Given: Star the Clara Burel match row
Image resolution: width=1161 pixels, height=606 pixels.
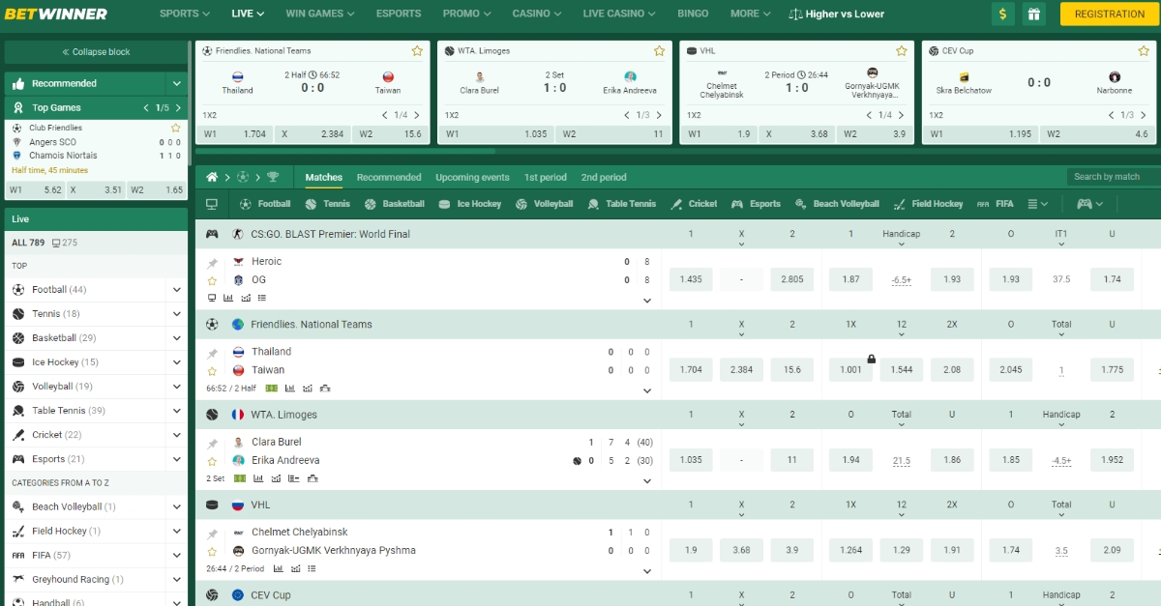Looking at the screenshot, I should coord(212,461).
